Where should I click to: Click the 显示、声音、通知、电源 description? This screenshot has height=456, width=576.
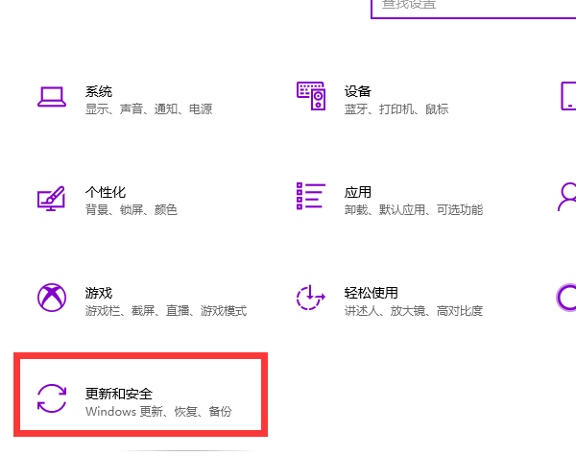click(149, 109)
